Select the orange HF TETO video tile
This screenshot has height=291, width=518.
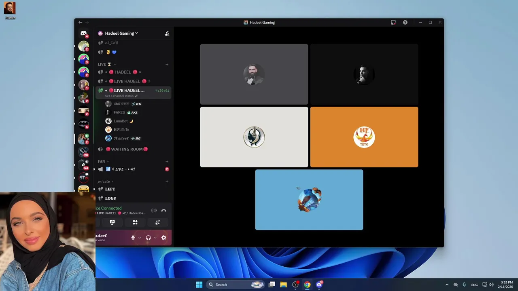click(x=364, y=137)
